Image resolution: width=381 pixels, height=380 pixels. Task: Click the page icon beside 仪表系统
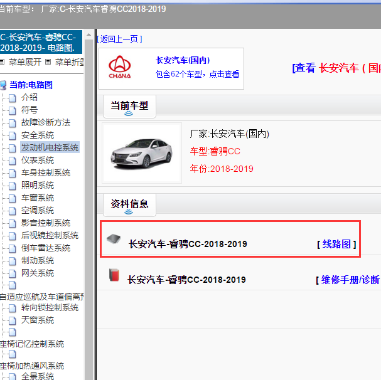(x=12, y=161)
